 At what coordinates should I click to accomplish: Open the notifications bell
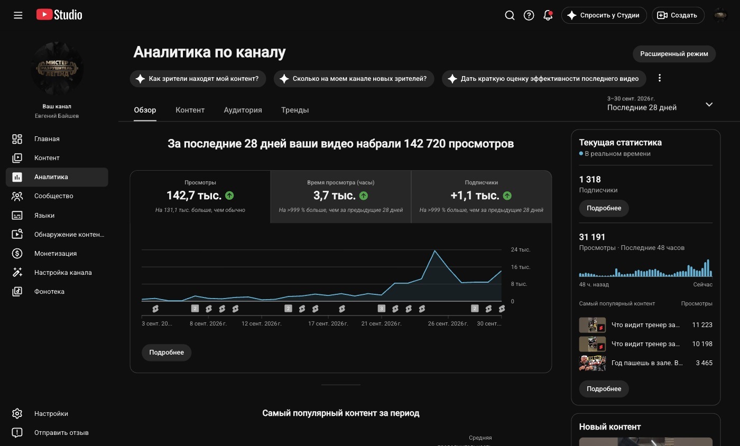(x=548, y=15)
